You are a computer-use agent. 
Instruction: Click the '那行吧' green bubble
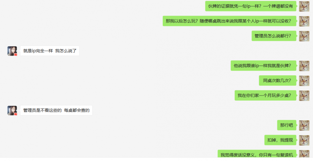click(287, 125)
